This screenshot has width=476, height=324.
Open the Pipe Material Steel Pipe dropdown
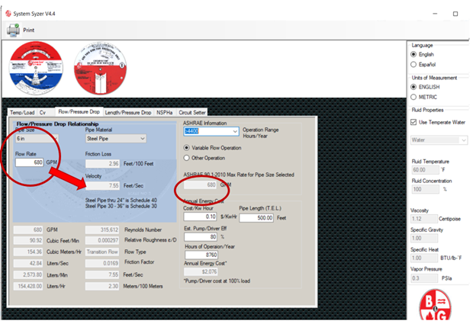[116, 139]
